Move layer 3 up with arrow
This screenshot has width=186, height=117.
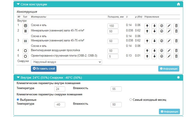(x=147, y=41)
